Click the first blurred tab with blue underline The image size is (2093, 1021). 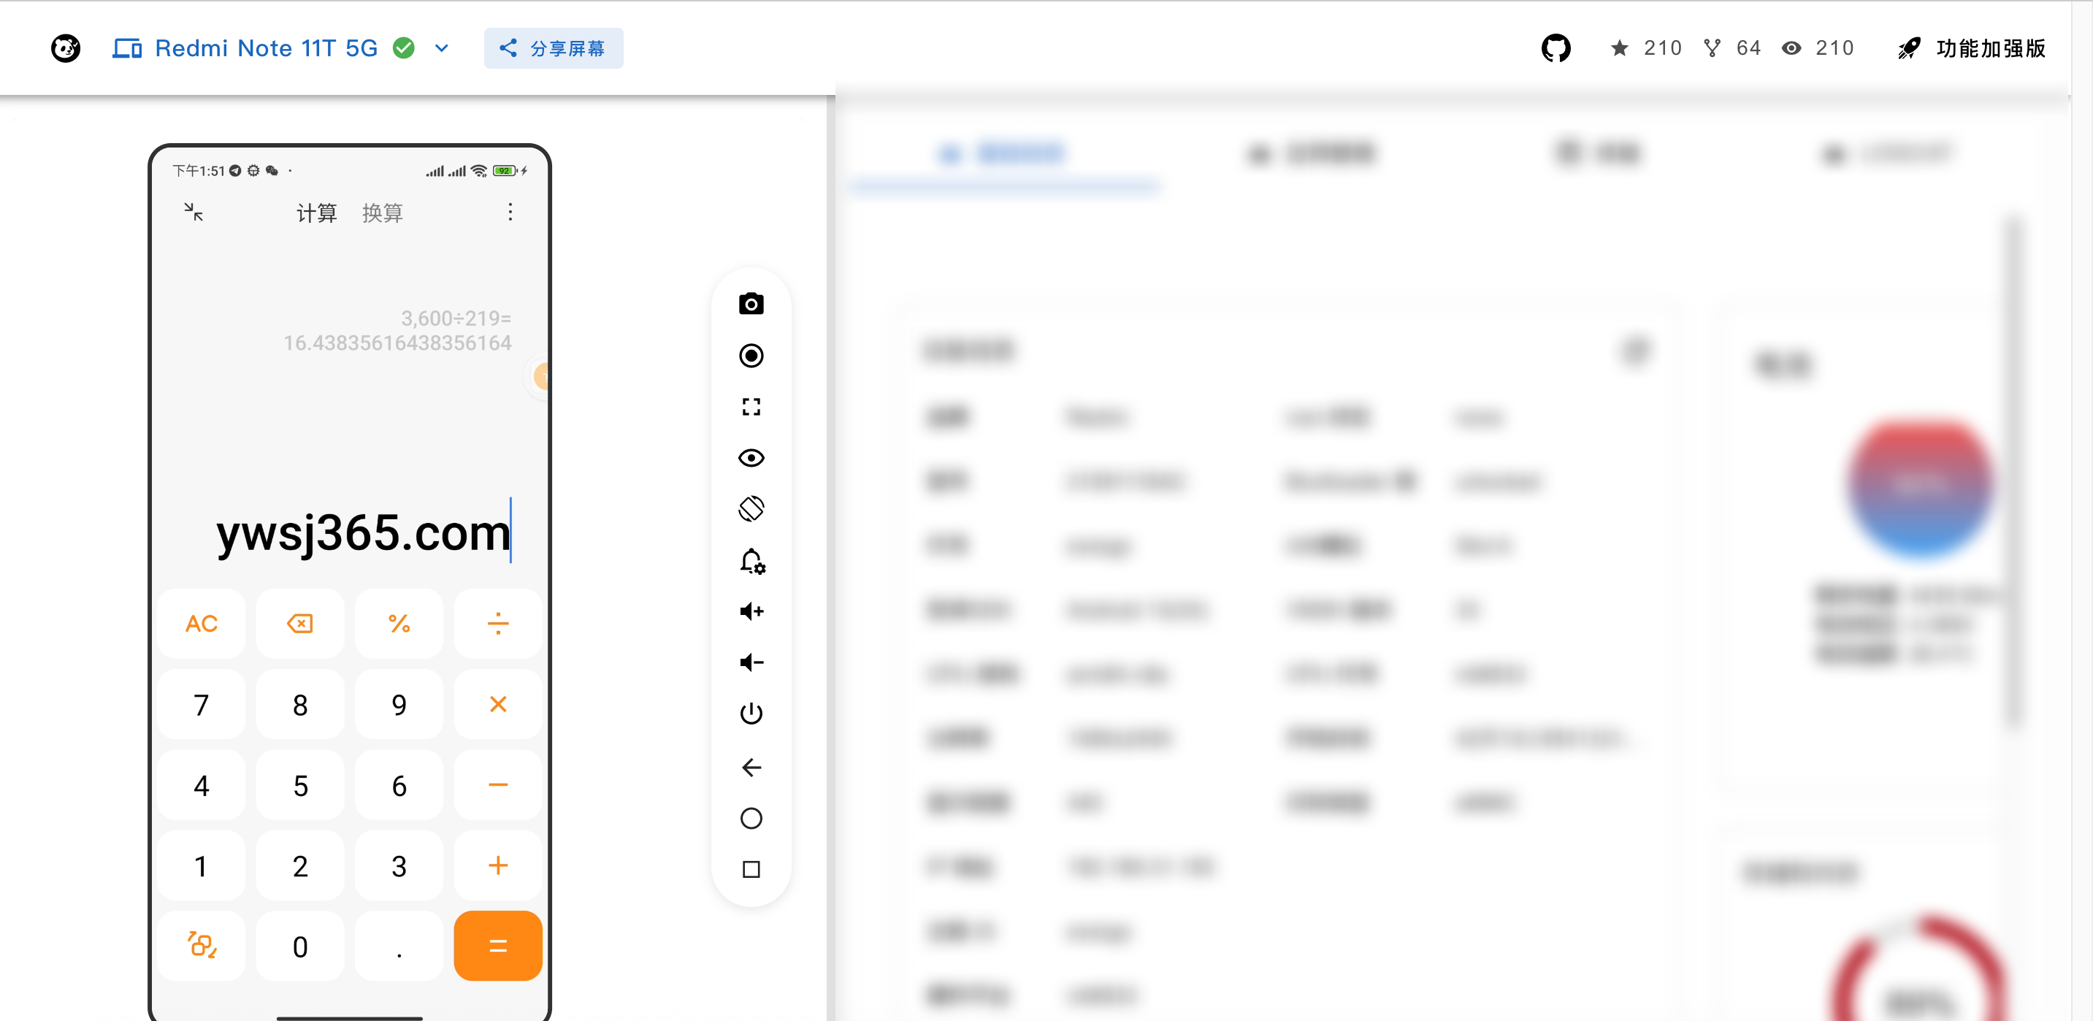[1004, 153]
